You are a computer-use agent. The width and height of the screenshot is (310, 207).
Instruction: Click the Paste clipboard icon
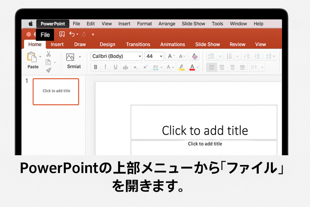(31, 57)
